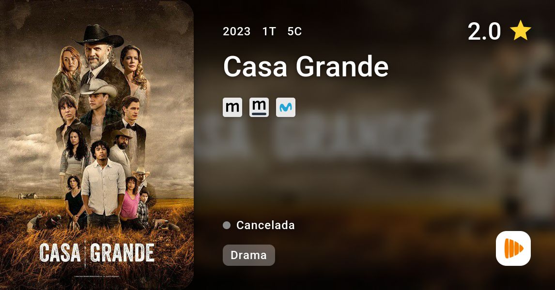Click the Cancelada status label
The image size is (555, 290).
(265, 225)
